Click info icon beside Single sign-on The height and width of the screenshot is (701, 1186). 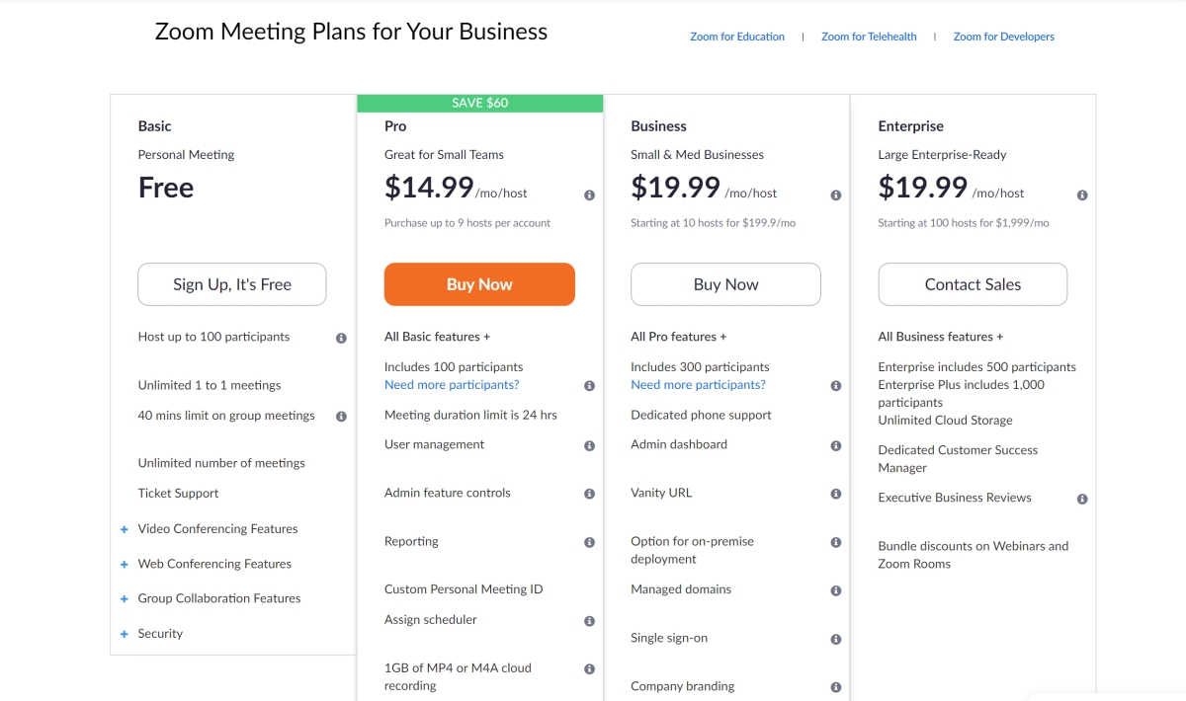(835, 640)
